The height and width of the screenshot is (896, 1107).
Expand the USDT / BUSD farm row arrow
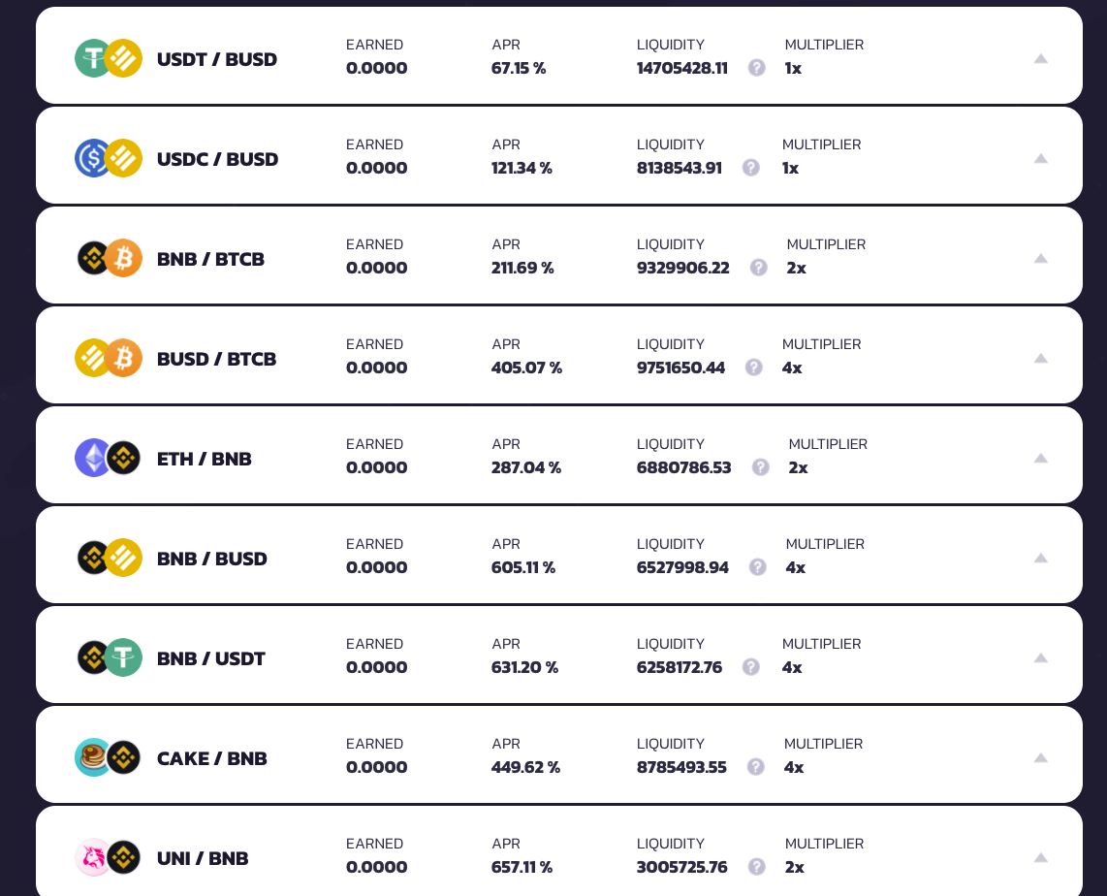click(x=1040, y=58)
